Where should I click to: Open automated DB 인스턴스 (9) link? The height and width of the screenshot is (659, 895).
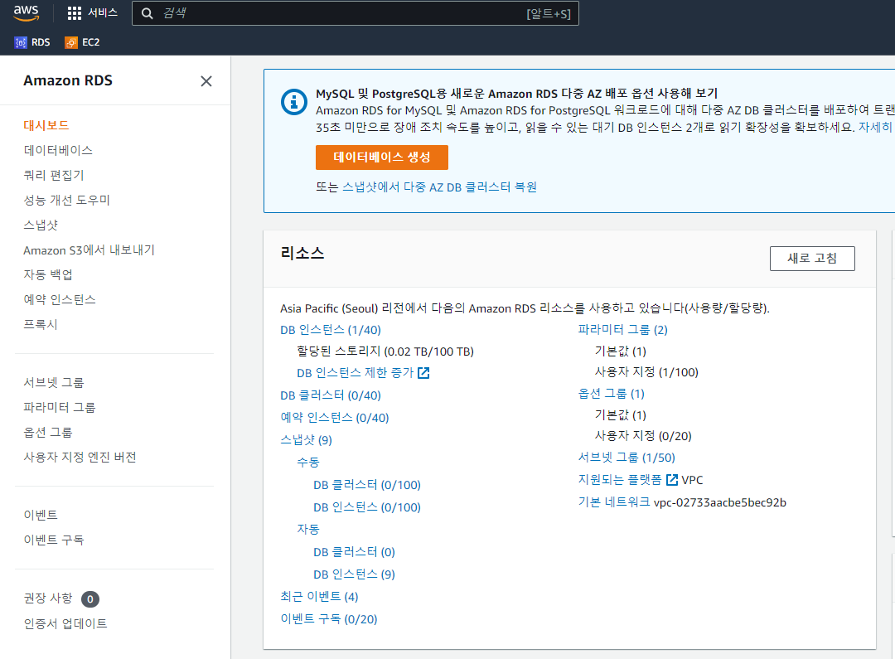click(x=355, y=574)
